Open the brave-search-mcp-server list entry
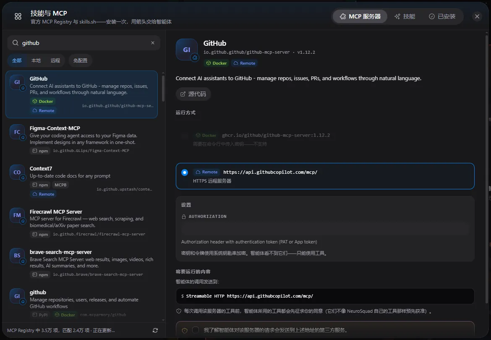 coord(82,263)
